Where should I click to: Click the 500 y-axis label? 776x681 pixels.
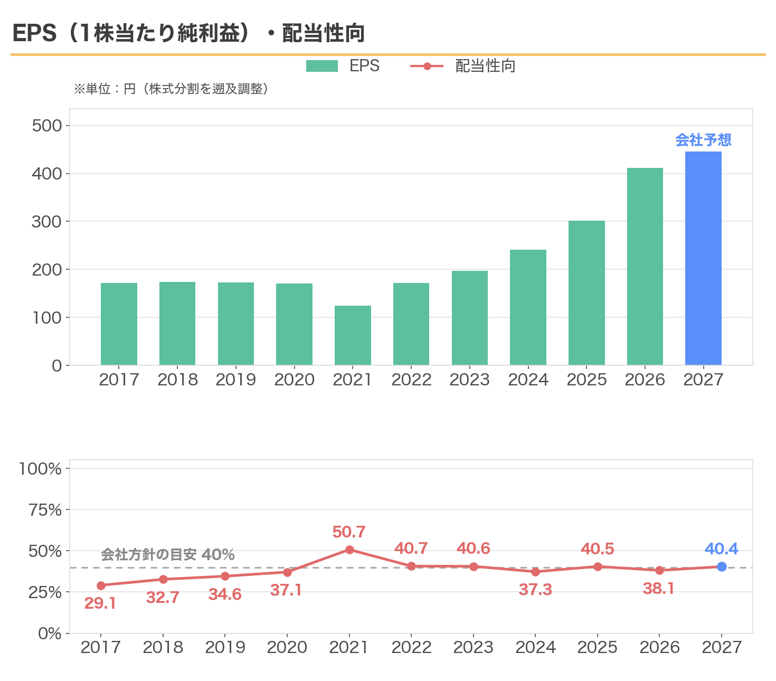tap(47, 126)
